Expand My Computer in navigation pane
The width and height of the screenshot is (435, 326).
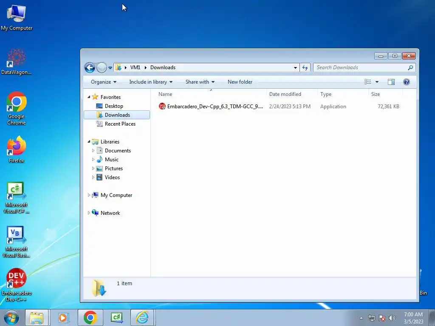[89, 195]
